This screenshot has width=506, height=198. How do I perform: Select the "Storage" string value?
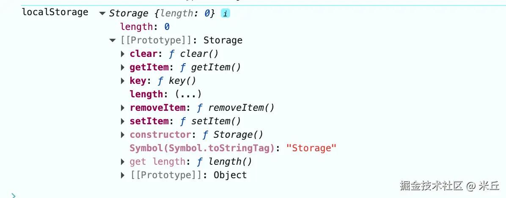[311, 148]
